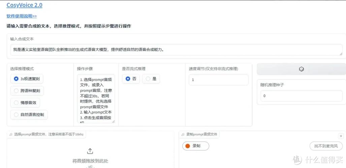Select the 3s极速复刻 inference mode
This screenshot has height=168, width=346.
pyautogui.click(x=27, y=79)
